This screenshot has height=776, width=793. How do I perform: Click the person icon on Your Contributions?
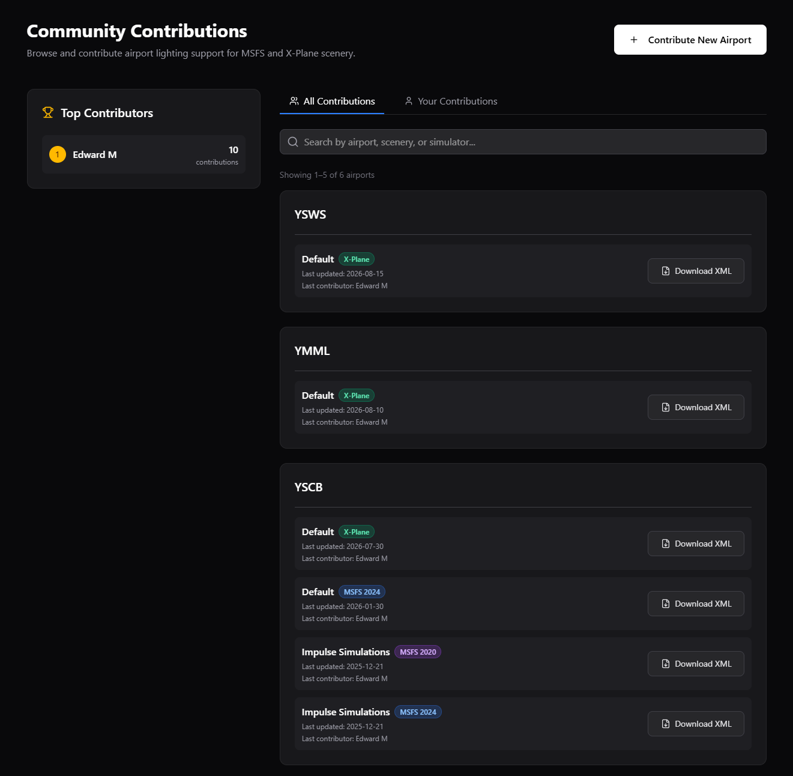coord(409,101)
